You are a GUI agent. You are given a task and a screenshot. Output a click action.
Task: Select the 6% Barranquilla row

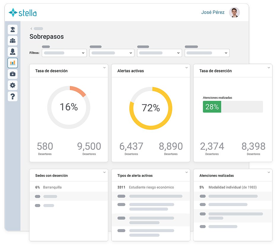[69, 187]
